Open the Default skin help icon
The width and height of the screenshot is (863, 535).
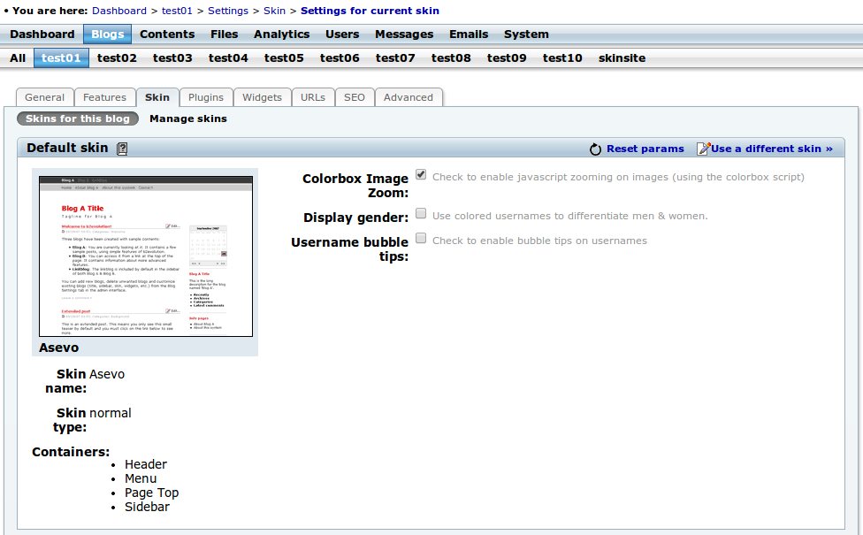pos(122,149)
